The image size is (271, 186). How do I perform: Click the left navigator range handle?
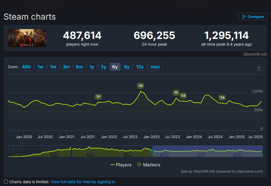point(152,152)
